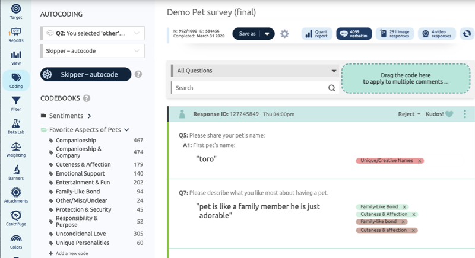
Task: Open the Colors rainbow icon
Action: coord(16,241)
